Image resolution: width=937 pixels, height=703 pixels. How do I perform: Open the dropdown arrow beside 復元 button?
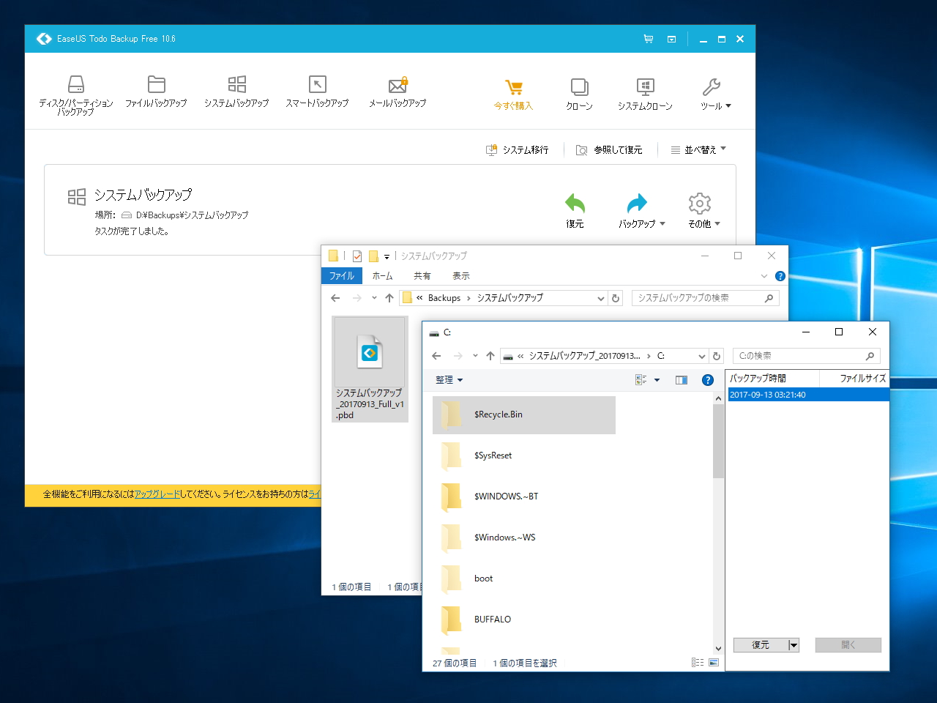coord(794,645)
